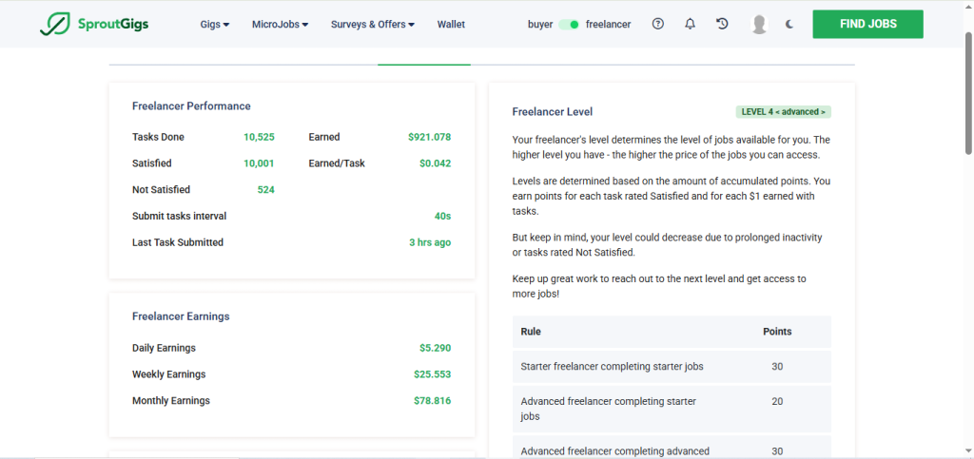Go to the Wallet page
The image size is (974, 459).
(451, 25)
